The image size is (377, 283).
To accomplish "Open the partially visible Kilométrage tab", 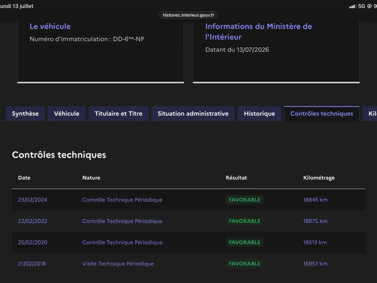I will click(370, 114).
